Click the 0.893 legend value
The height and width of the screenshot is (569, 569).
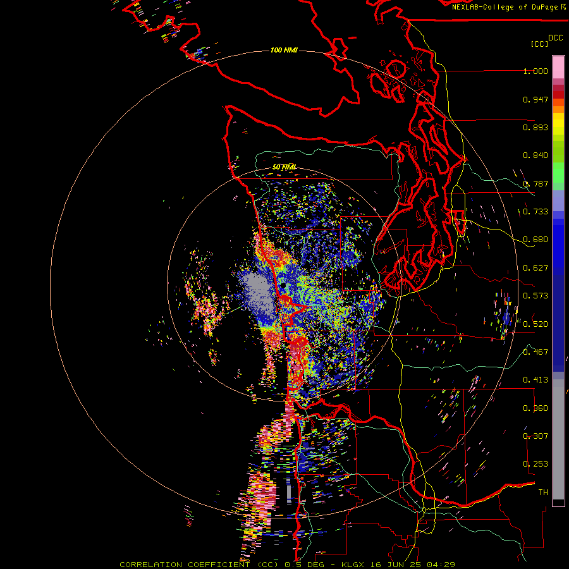(535, 127)
